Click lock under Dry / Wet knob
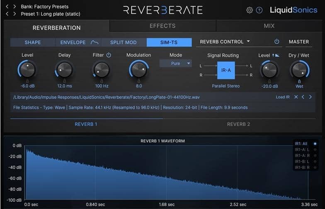The width and height of the screenshot is (325, 209). click(x=299, y=81)
